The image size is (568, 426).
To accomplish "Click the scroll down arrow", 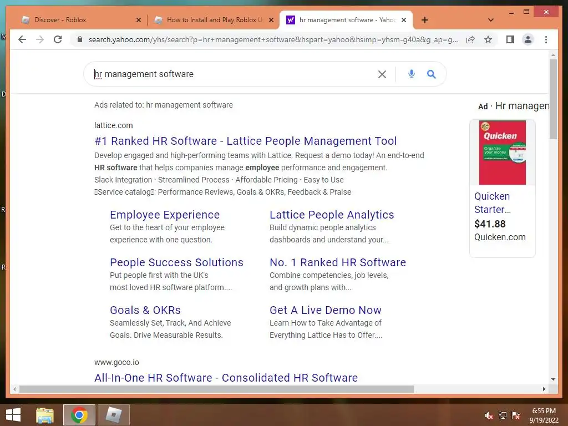I will pos(553,379).
